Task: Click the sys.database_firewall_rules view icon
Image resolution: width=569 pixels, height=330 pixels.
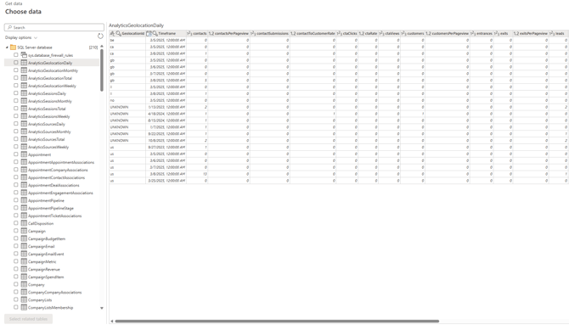Action: [24, 55]
